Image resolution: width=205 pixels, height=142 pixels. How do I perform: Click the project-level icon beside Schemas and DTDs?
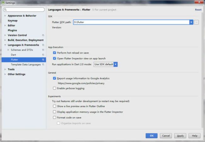pos(43,50)
